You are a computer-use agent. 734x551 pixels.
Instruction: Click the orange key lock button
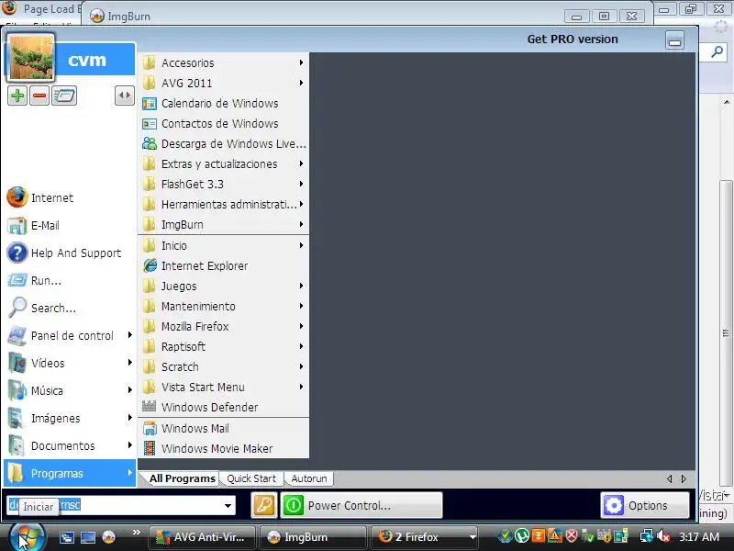pyautogui.click(x=264, y=505)
